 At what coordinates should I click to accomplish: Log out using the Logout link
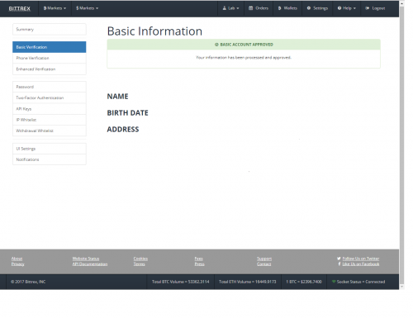[375, 8]
